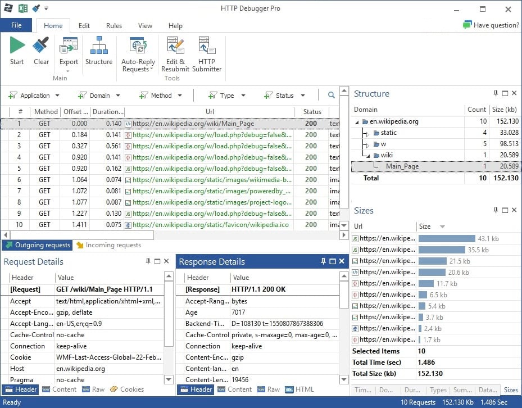Expand the static folder node
Viewport: 522px width, 408px height.
pyautogui.click(x=367, y=134)
